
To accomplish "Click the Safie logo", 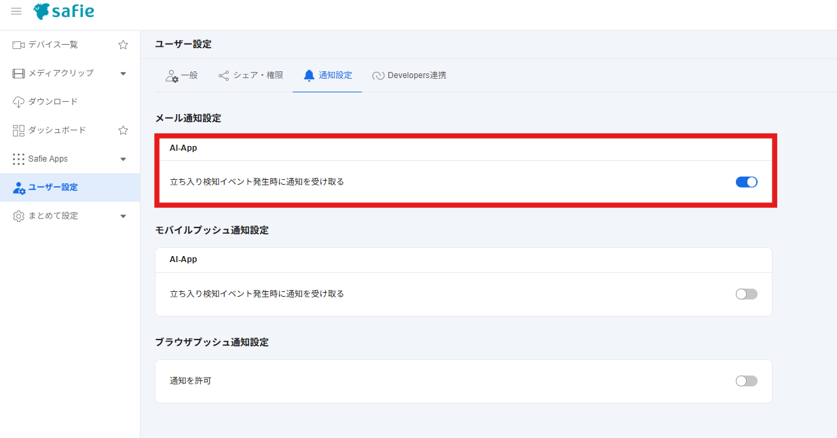I will click(x=64, y=12).
